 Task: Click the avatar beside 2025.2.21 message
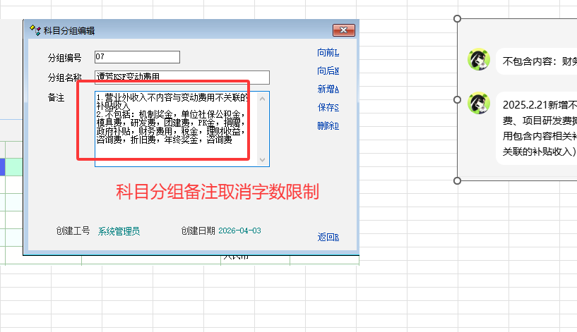pos(479,104)
